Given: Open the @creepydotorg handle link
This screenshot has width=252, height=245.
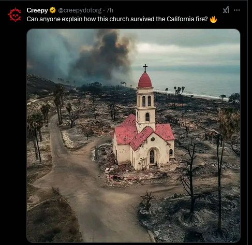Looking at the screenshot, I should [x=80, y=10].
